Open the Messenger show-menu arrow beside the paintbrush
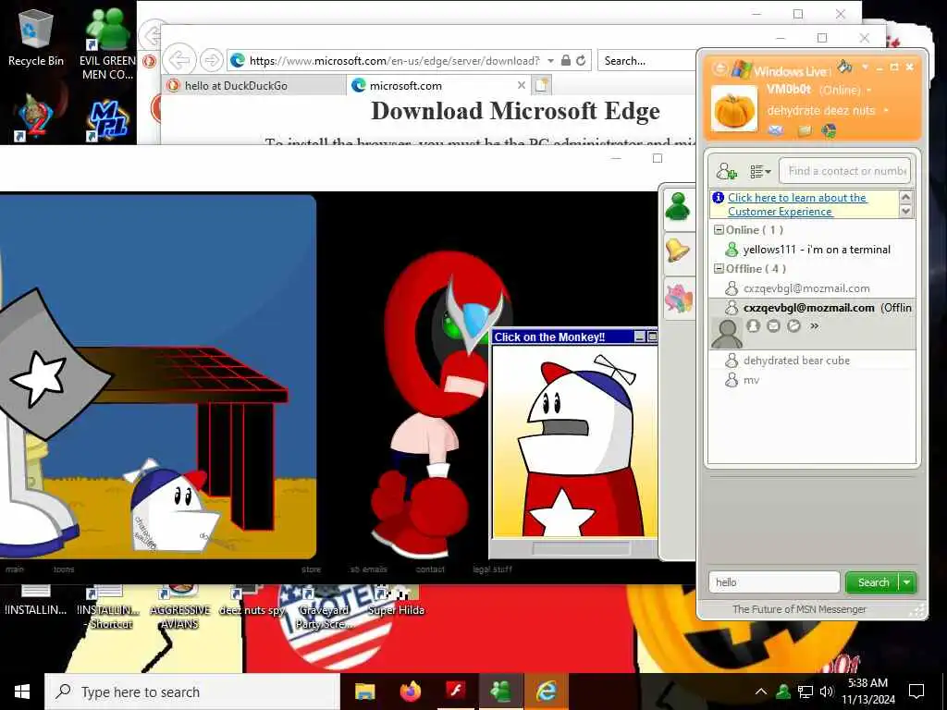This screenshot has width=947, height=710. click(x=865, y=67)
